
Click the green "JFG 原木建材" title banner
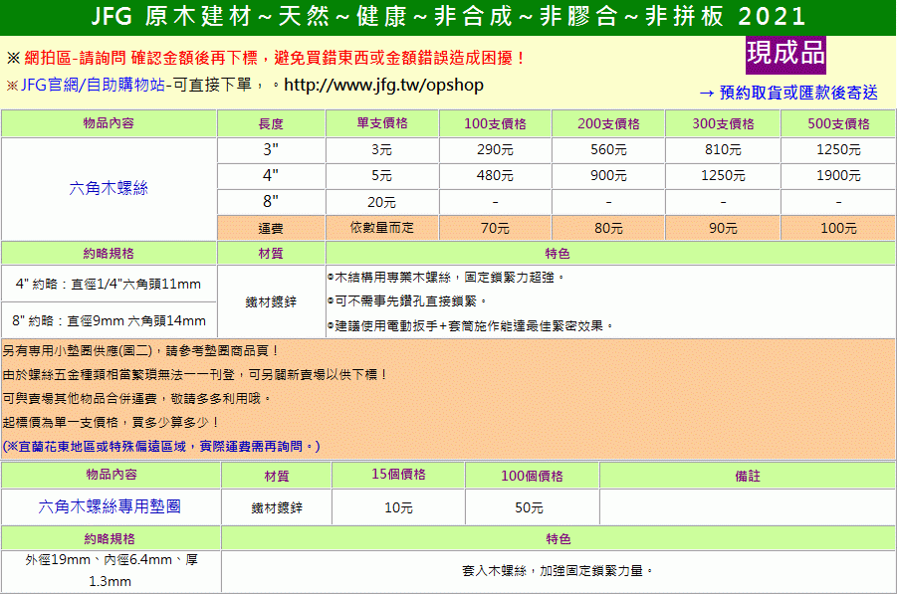[x=448, y=17]
